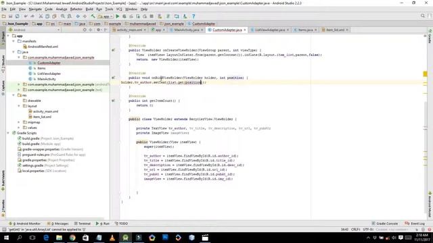Open Chrome from the taskbar
Screen dimensions: 433x243
click(x=72, y=238)
